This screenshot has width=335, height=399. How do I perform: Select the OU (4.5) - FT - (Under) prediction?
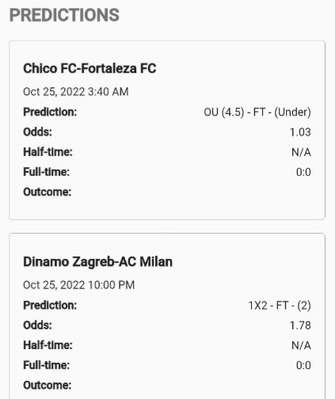(257, 112)
